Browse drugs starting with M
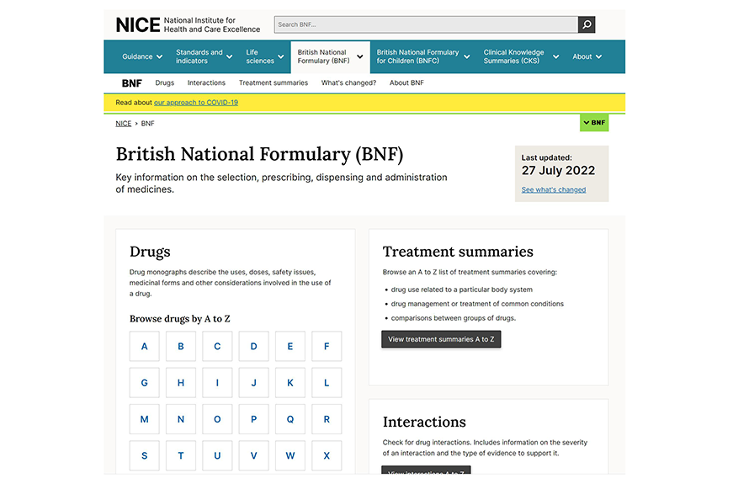Viewport: 733px width, 489px height. [x=145, y=419]
